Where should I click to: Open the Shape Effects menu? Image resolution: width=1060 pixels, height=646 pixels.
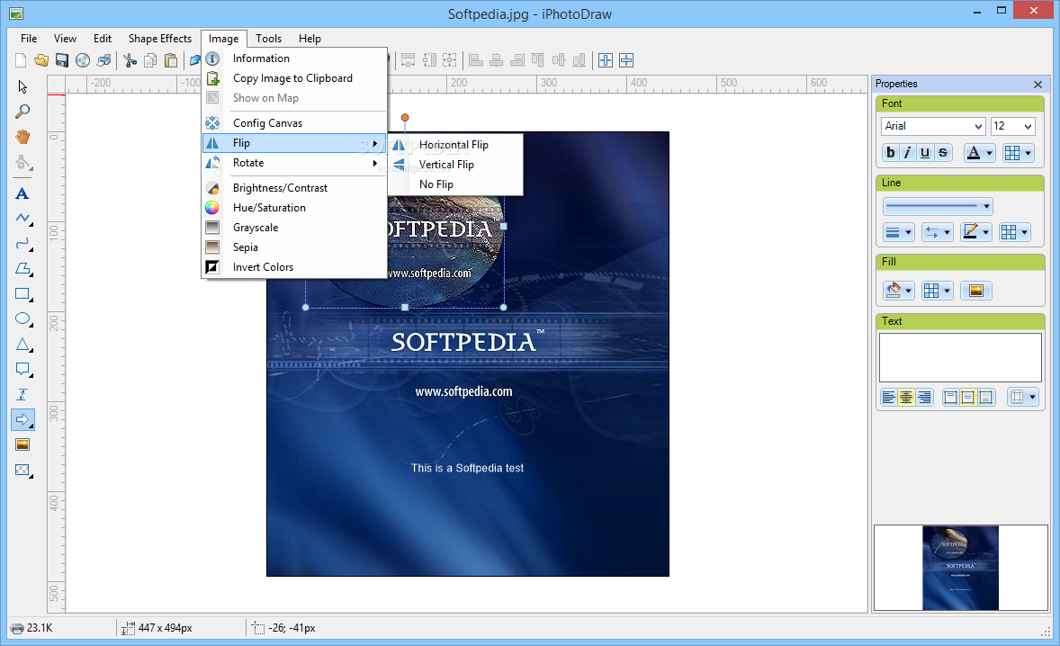pyautogui.click(x=160, y=39)
